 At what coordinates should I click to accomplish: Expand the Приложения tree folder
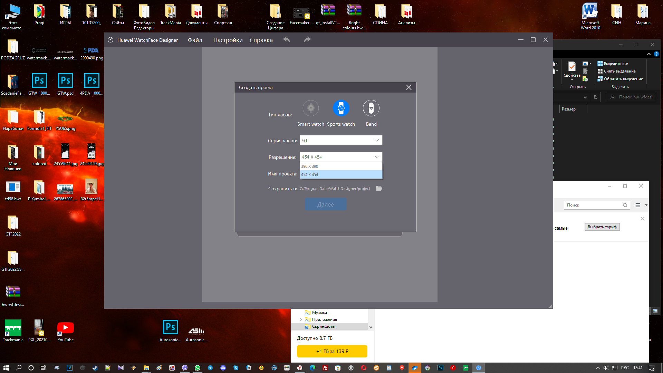point(301,319)
